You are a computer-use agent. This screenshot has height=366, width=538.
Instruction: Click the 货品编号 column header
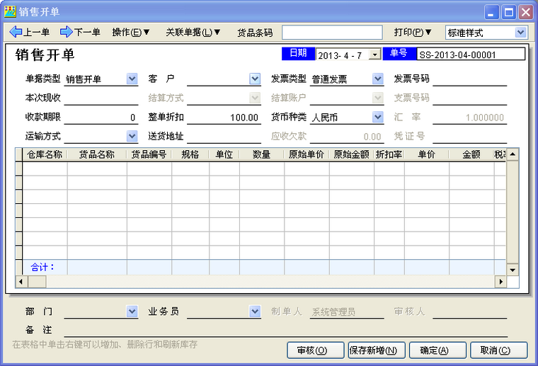tap(149, 154)
